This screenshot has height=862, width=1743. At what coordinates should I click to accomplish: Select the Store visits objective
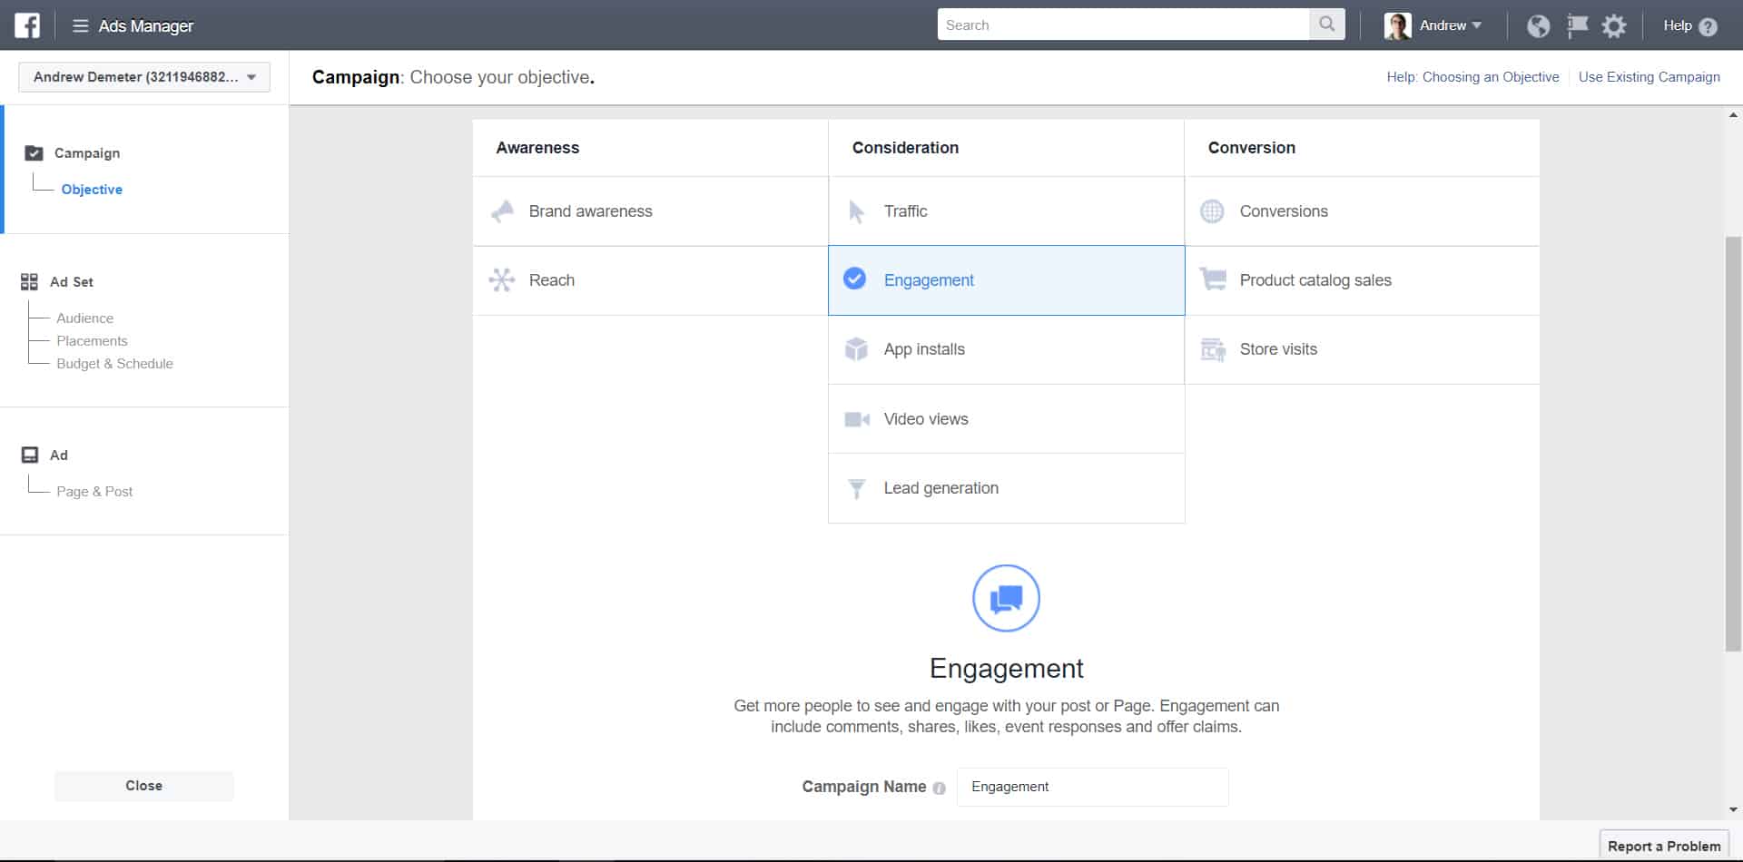click(1362, 350)
